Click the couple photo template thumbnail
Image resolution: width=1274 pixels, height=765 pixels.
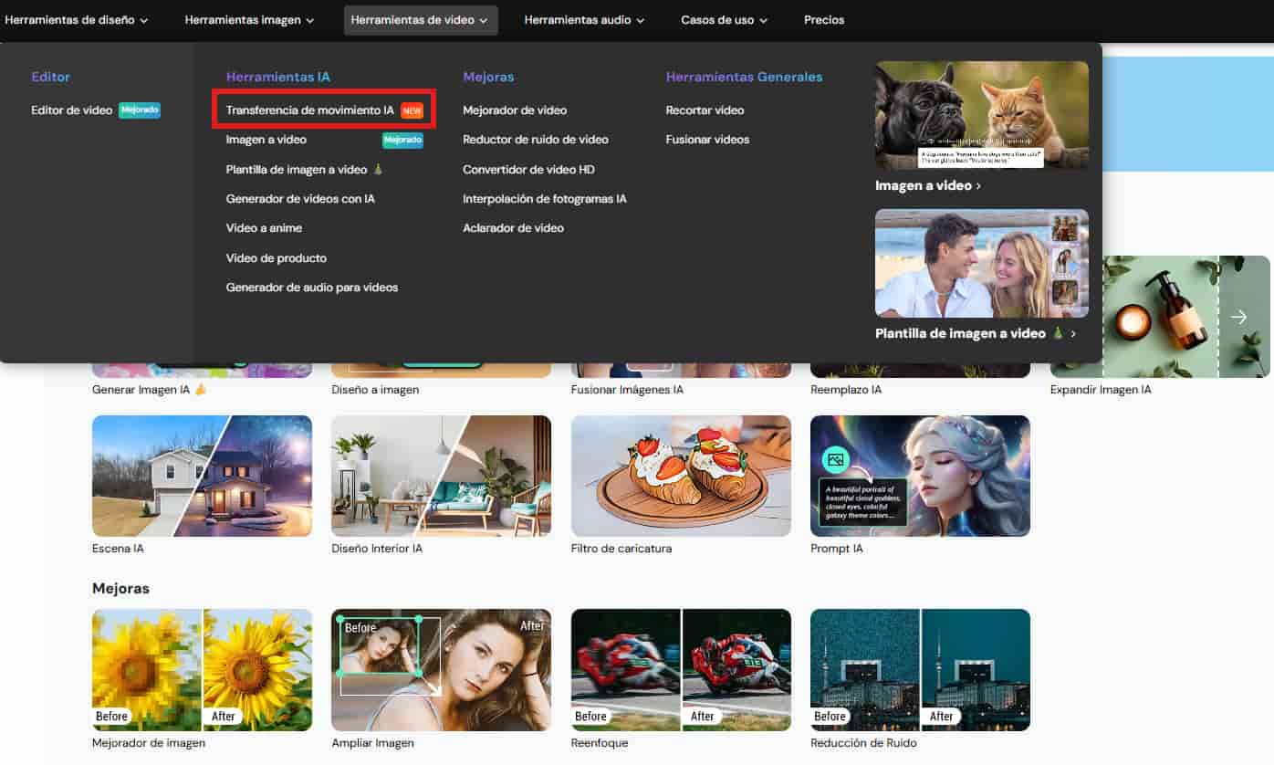982,263
